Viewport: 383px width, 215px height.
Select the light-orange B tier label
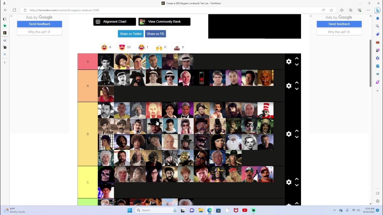tap(88, 134)
